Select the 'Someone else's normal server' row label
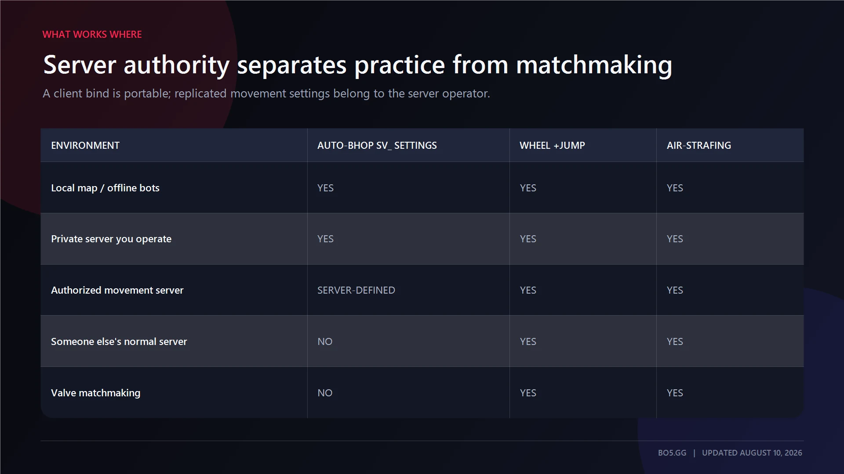Viewport: 844px width, 474px height. pyautogui.click(x=119, y=341)
